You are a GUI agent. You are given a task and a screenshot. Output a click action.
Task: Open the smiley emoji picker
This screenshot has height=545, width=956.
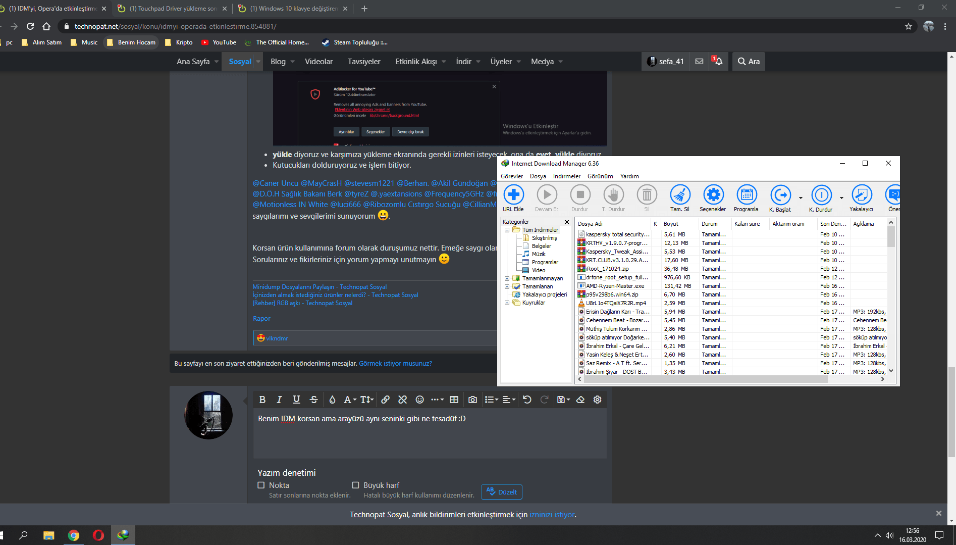(x=419, y=400)
